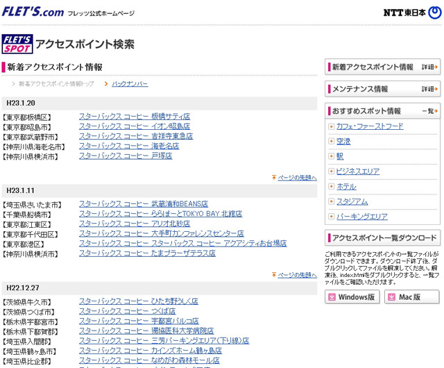
Task: Go to 新着アクセスポイント情報トップ
Action: point(56,84)
